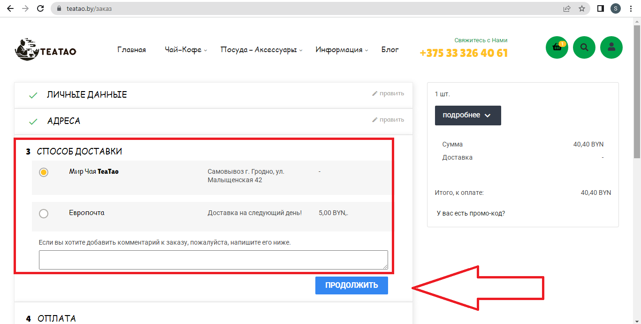Image resolution: width=641 pixels, height=324 pixels.
Task: Expand the Чай-Кофе menu
Action: (x=185, y=50)
